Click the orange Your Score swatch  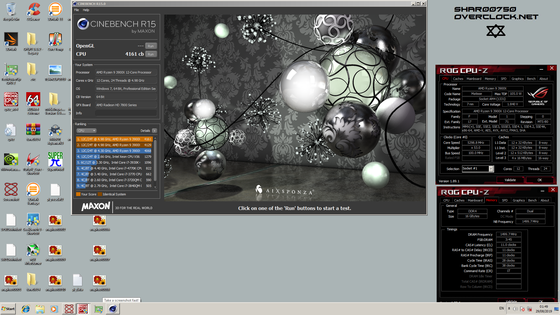coord(78,194)
